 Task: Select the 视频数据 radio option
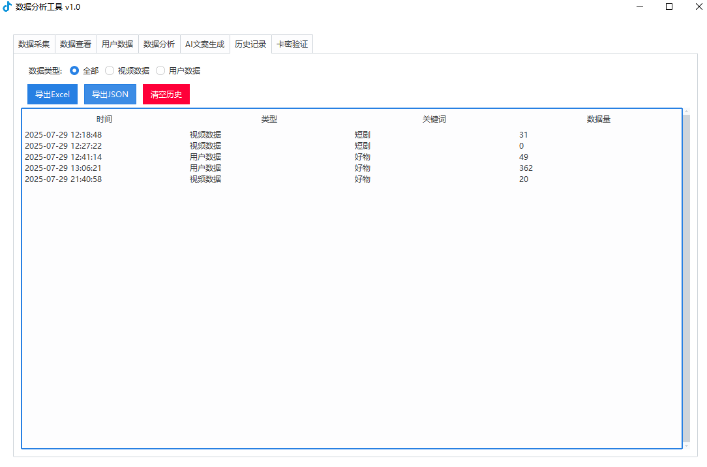point(110,70)
